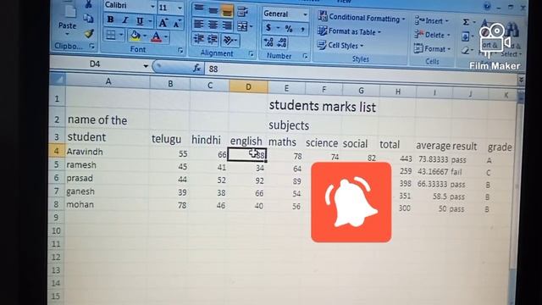
Task: Click the Select All corner button
Action: tap(58, 79)
